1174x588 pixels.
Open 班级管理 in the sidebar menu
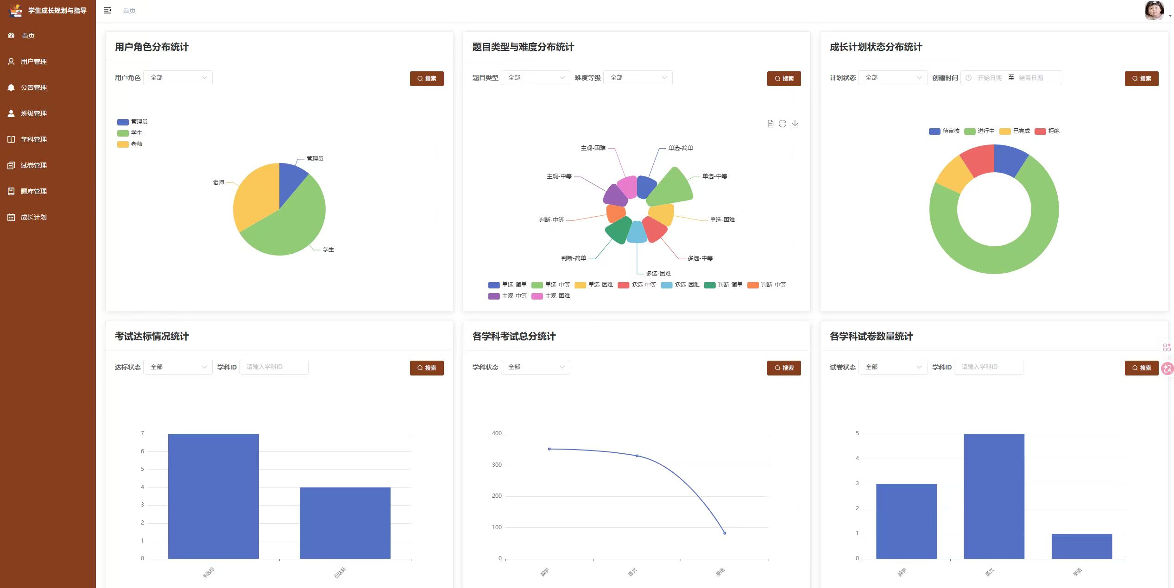(x=48, y=113)
